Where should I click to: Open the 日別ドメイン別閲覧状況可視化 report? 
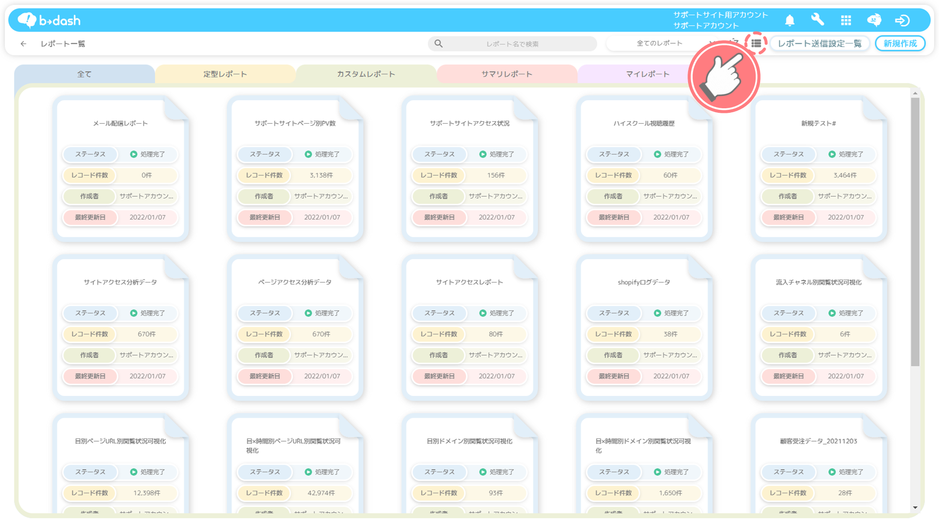coord(469,464)
